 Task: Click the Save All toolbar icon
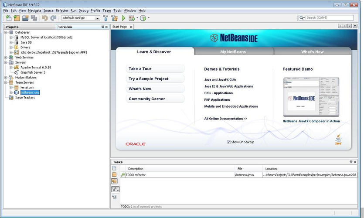(34, 18)
